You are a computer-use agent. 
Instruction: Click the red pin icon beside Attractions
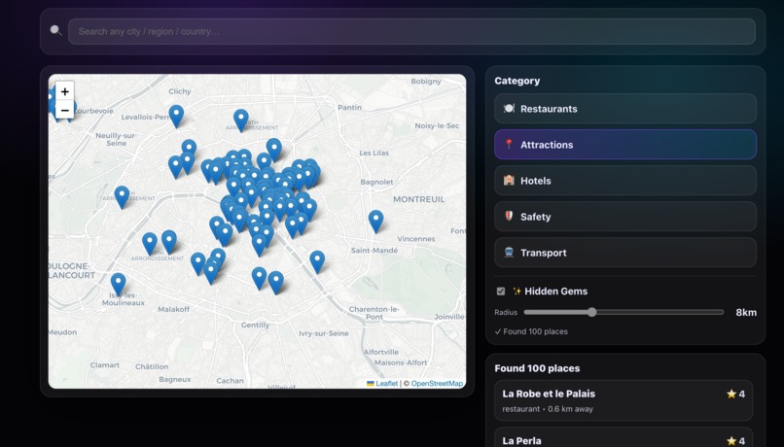tap(509, 145)
